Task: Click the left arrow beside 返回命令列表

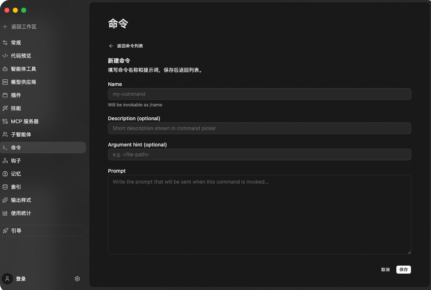Action: point(111,46)
